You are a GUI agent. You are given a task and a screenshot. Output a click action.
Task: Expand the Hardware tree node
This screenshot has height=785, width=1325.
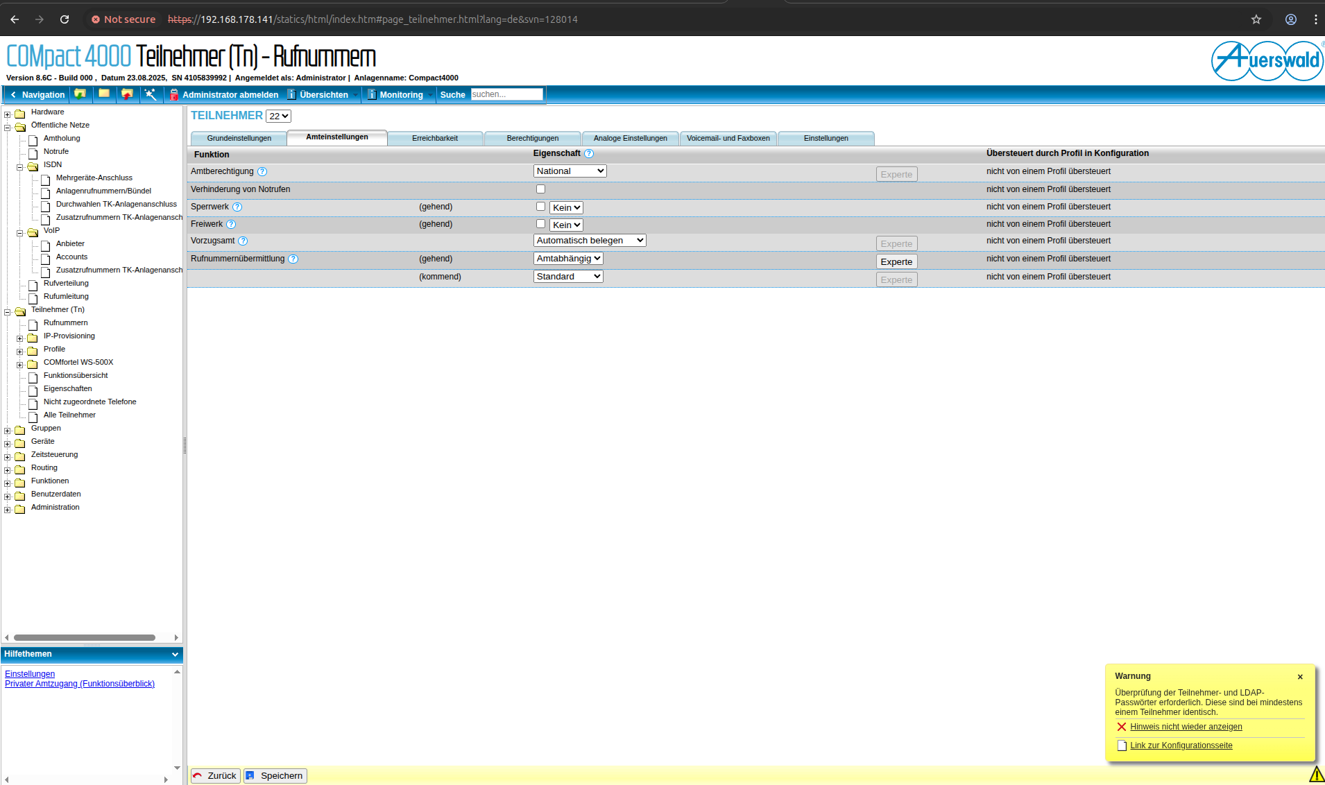pos(8,114)
